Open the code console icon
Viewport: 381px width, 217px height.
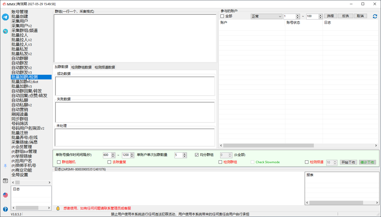click(x=5, y=181)
